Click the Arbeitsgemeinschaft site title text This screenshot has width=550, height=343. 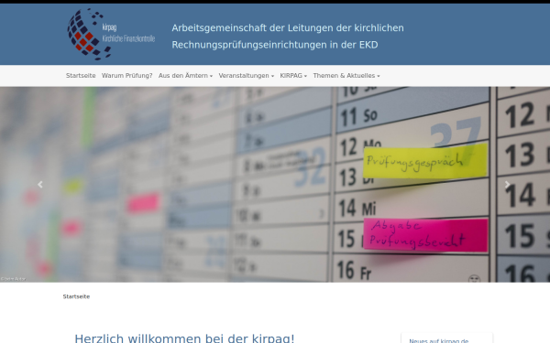288,37
